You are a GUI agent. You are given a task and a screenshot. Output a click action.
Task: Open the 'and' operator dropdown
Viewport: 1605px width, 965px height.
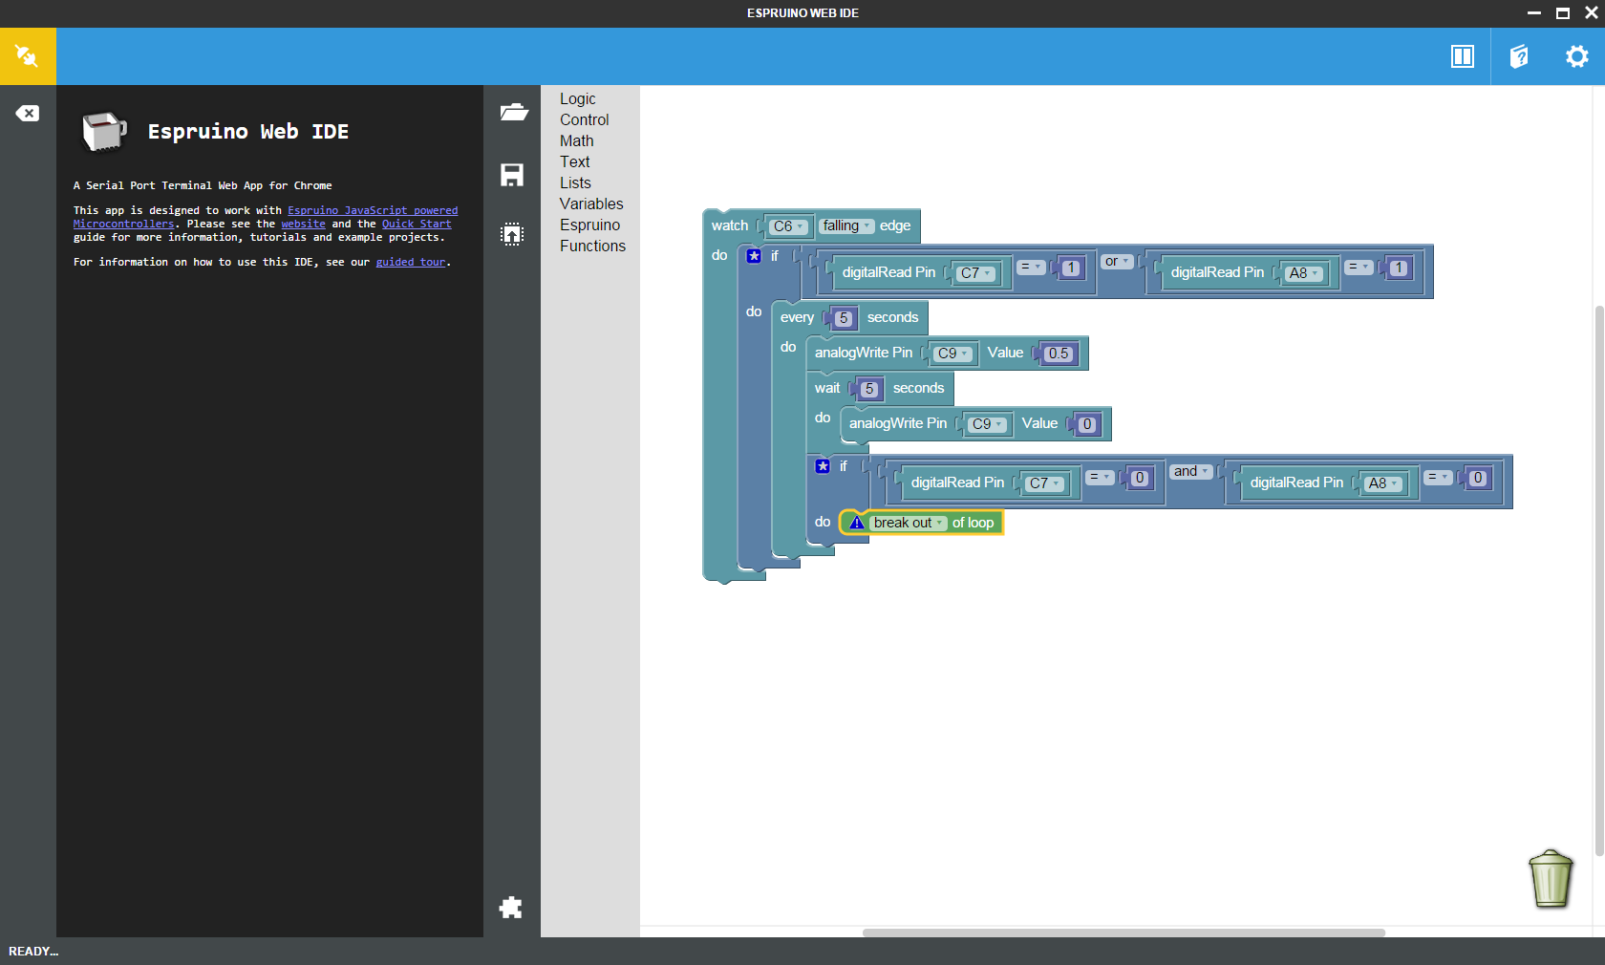(1190, 471)
